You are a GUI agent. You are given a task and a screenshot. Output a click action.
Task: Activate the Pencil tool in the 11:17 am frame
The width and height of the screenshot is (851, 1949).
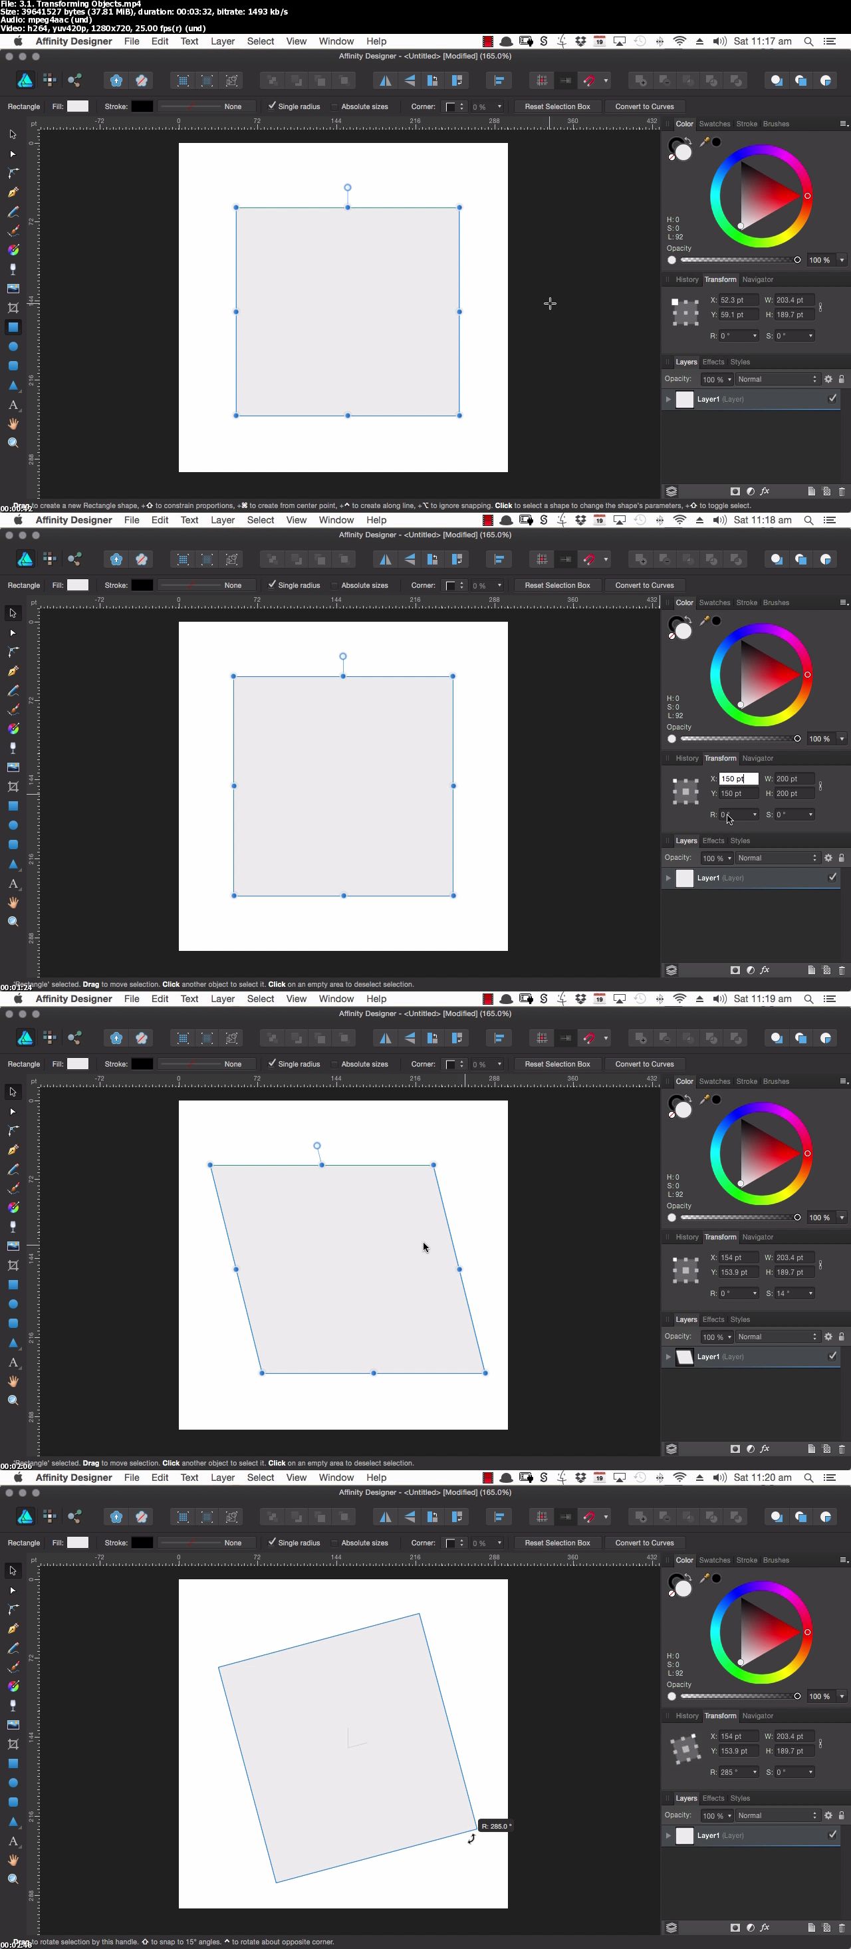click(13, 211)
